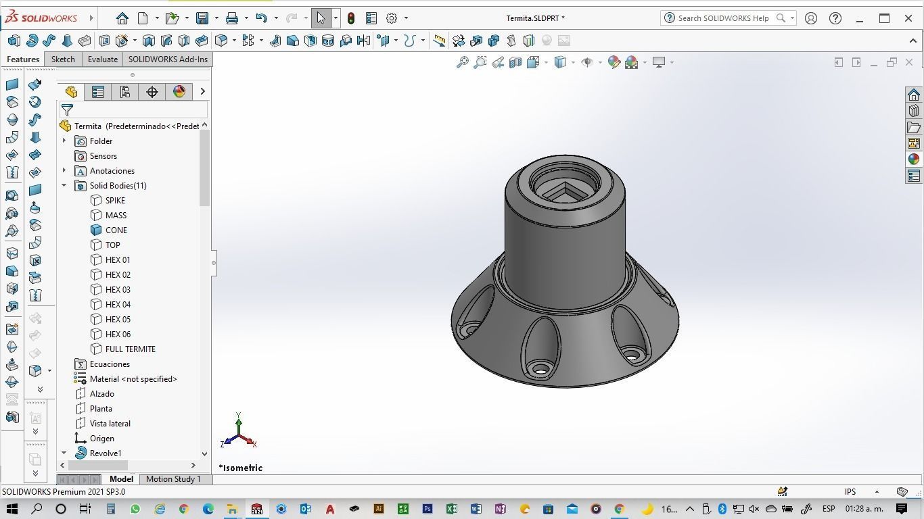
Task: Select the Revolved Boss/Base tool
Action: 32,41
